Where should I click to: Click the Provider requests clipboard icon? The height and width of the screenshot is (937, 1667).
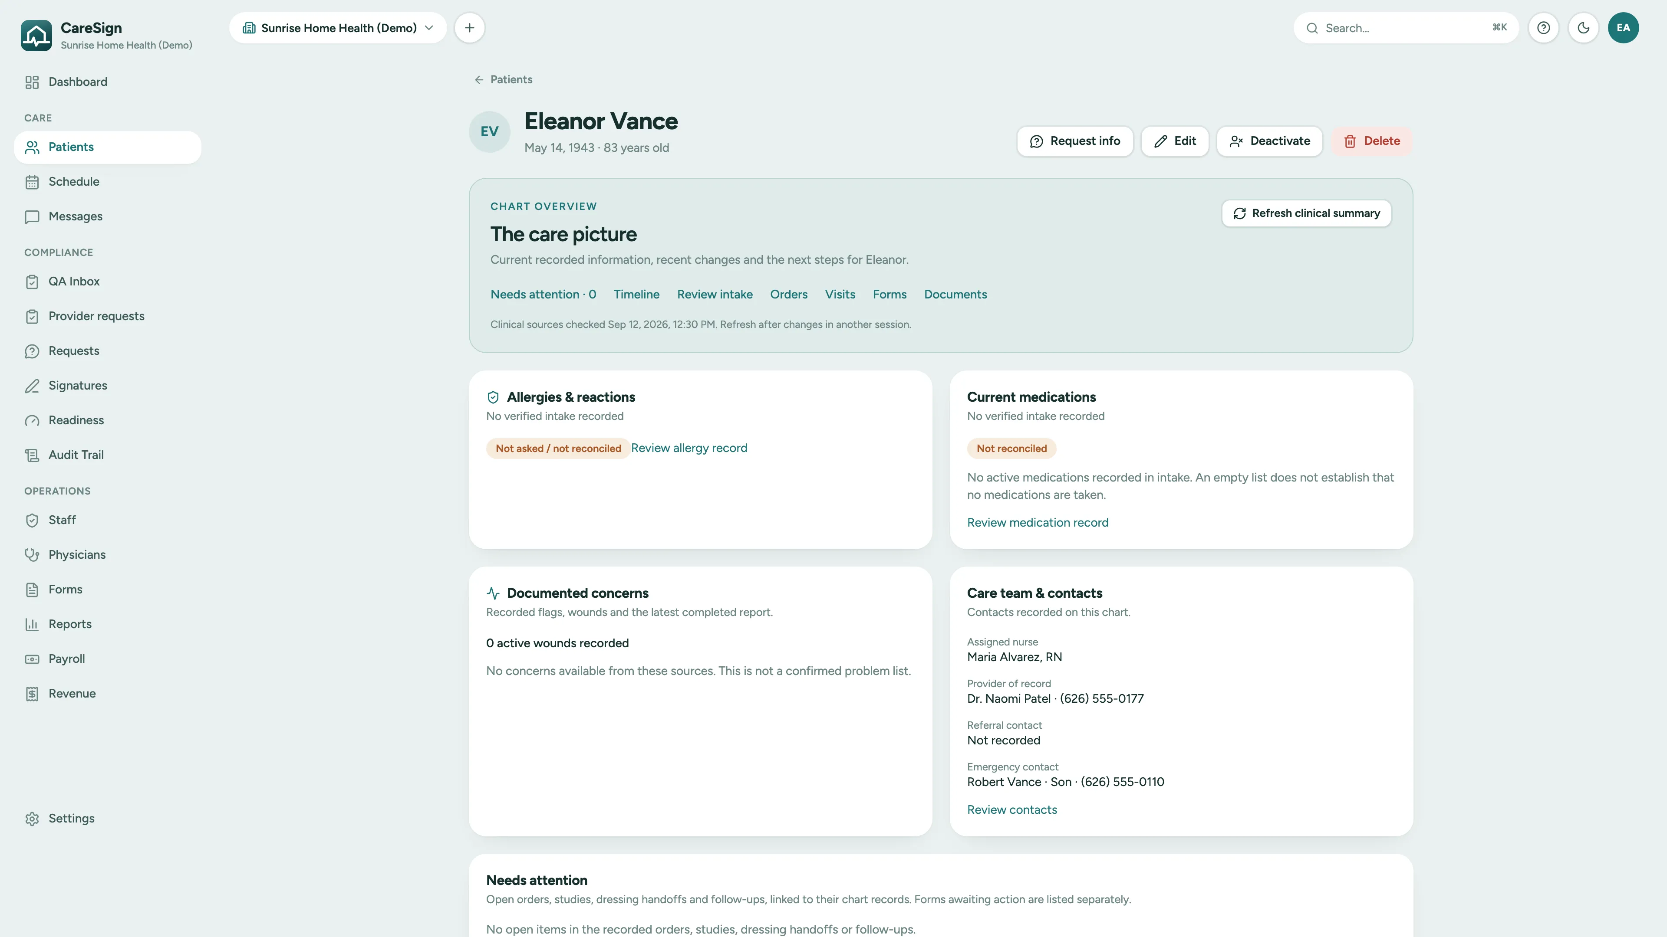[32, 316]
